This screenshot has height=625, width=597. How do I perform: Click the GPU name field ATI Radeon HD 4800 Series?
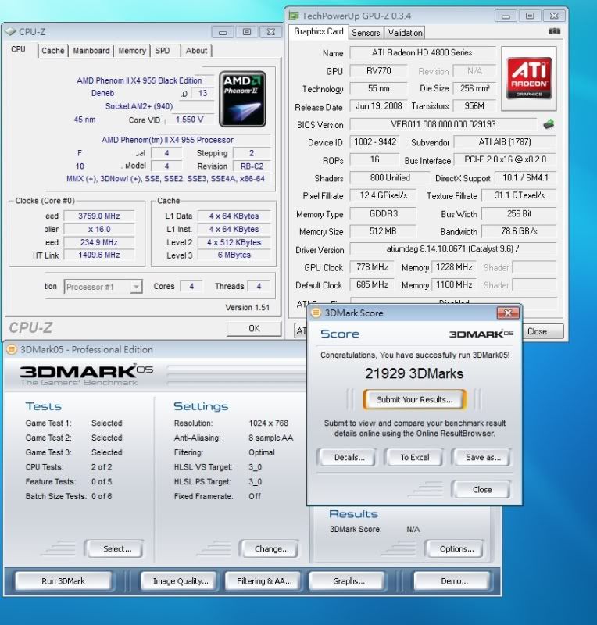tap(422, 52)
